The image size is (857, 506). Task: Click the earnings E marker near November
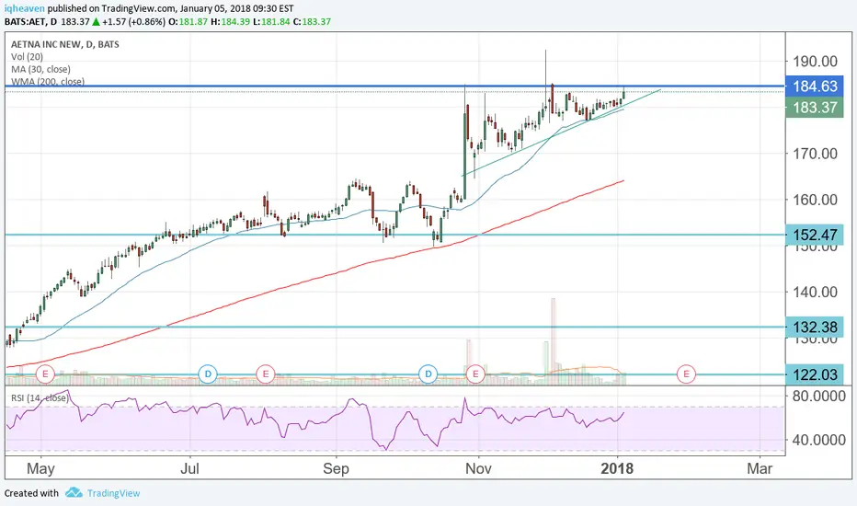pos(475,374)
